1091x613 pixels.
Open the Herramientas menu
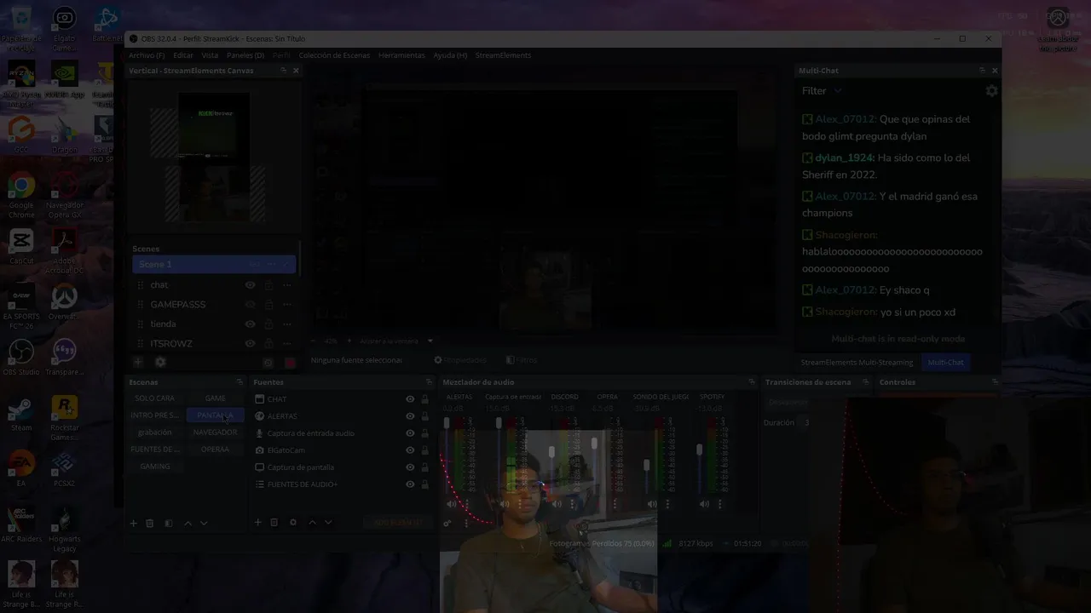coord(401,55)
